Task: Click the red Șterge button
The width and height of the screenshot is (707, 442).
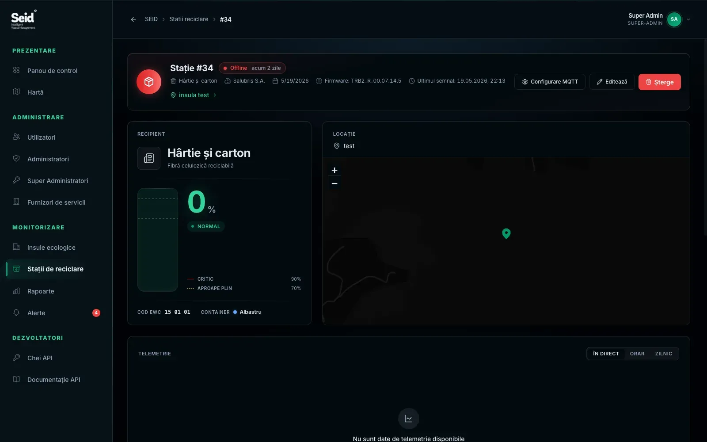Action: [x=660, y=82]
